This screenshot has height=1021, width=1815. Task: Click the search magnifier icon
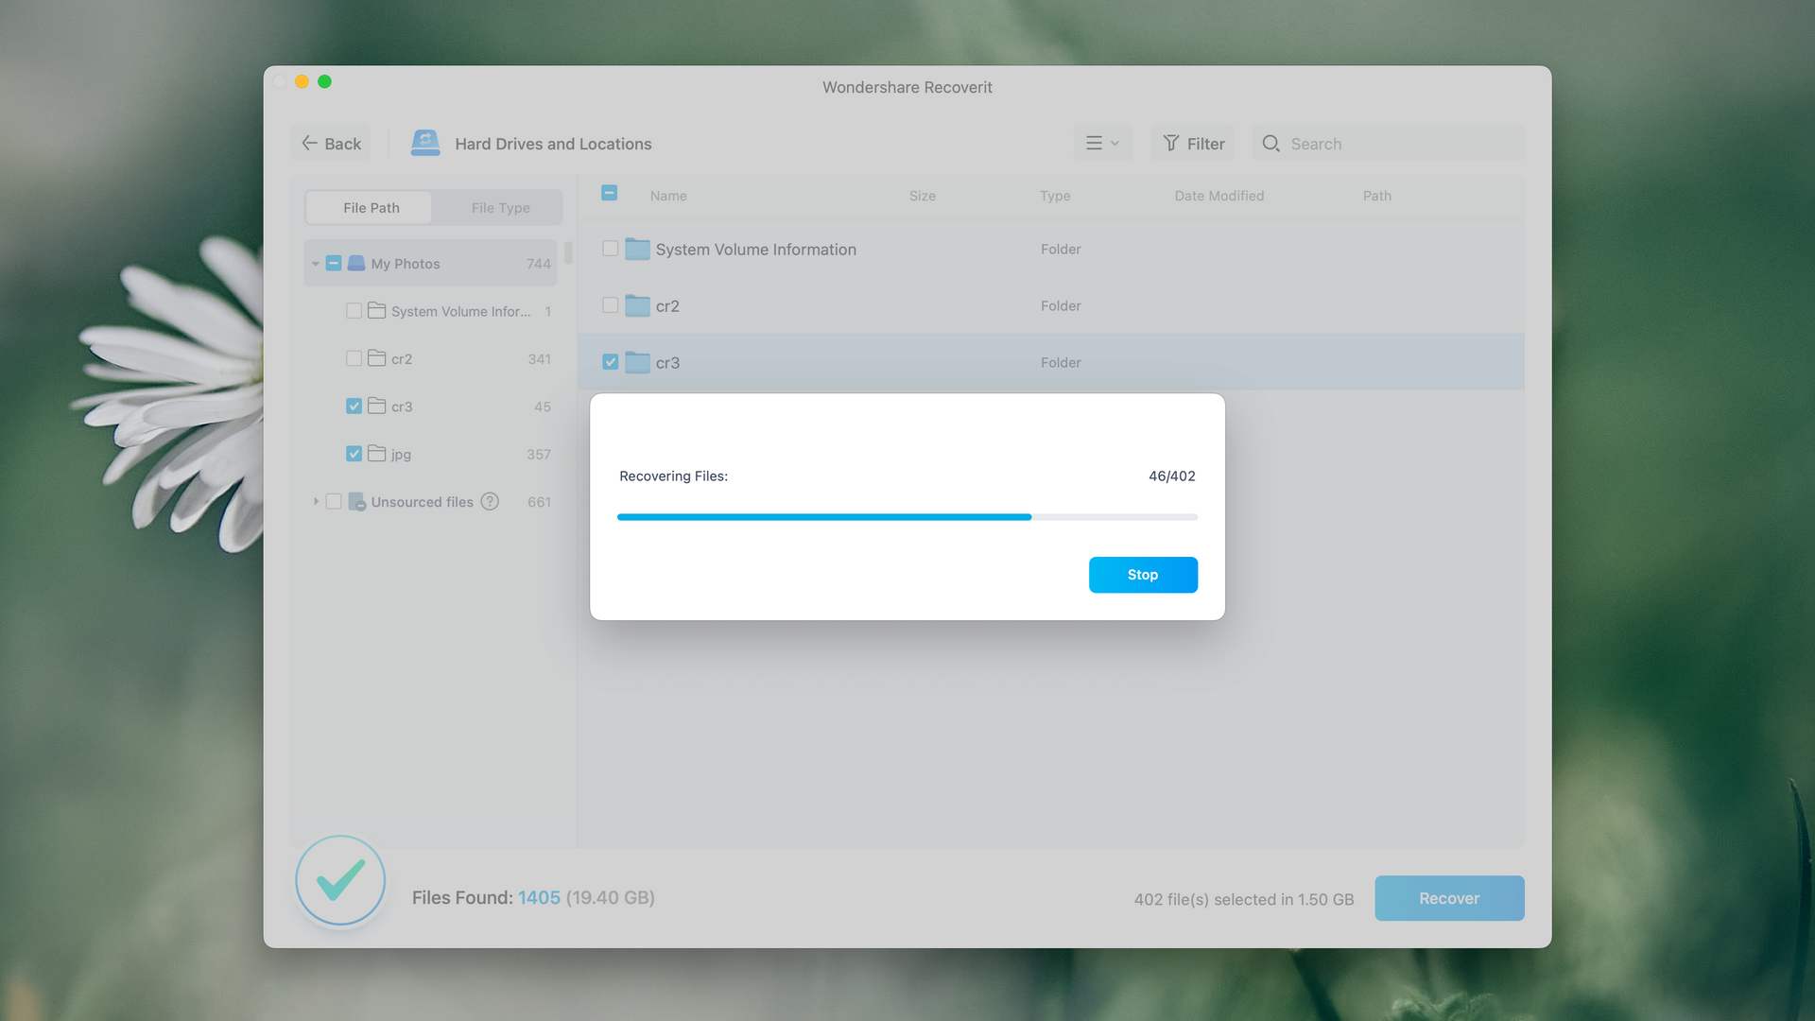coord(1271,144)
